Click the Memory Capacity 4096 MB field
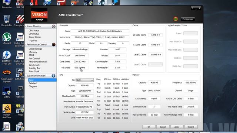Screen dimensions: 237x133 pos(154,82)
